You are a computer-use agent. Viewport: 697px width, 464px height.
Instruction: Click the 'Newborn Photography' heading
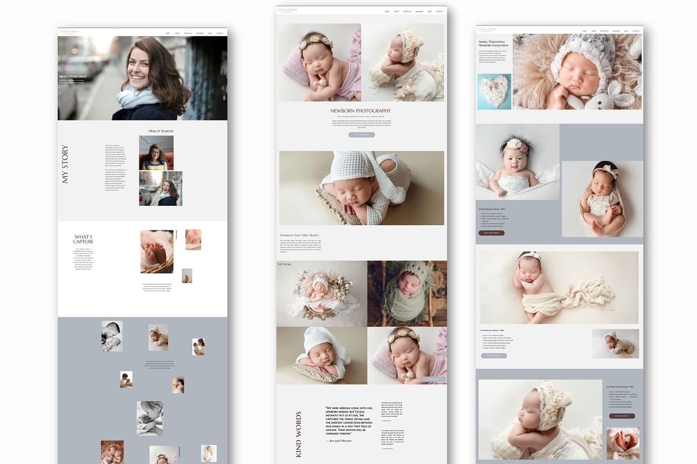[x=361, y=110]
